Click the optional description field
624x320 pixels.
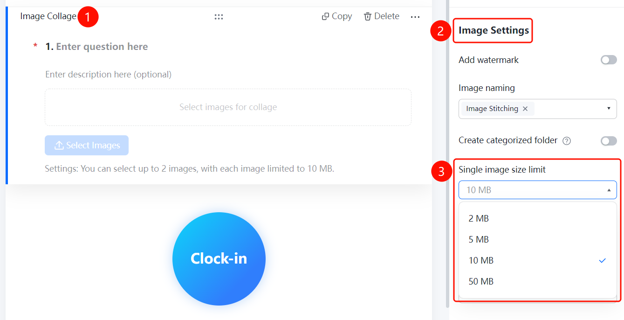coord(109,75)
